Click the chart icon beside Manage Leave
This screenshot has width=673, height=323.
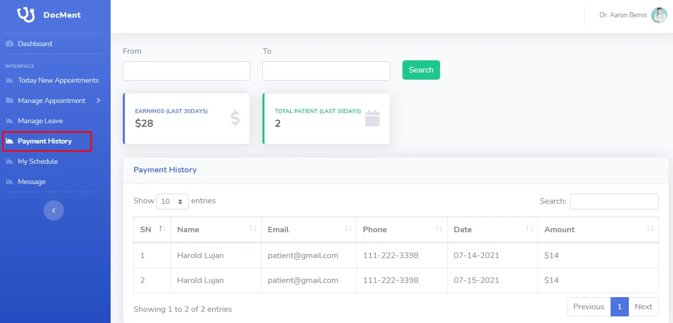[9, 121]
